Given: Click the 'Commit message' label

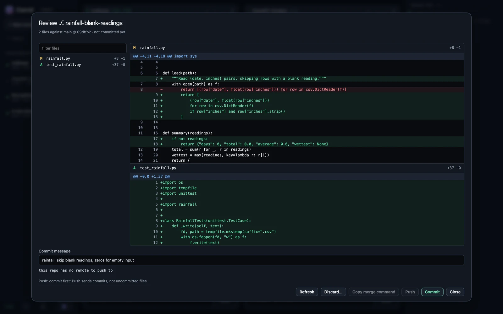Looking at the screenshot, I should pos(54,251).
